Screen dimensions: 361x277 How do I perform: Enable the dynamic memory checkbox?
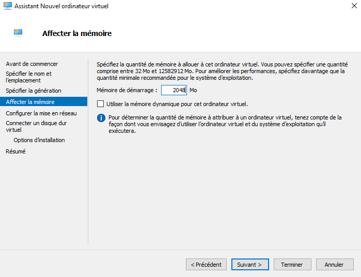coord(101,104)
